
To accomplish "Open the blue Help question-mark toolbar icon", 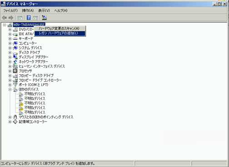I will point(29,18).
